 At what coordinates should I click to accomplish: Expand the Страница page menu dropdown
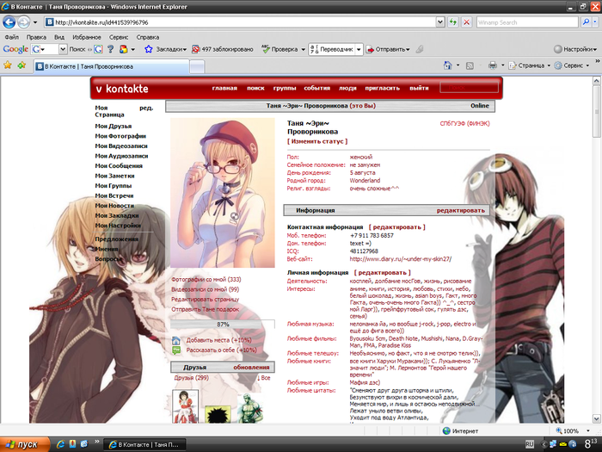click(549, 65)
